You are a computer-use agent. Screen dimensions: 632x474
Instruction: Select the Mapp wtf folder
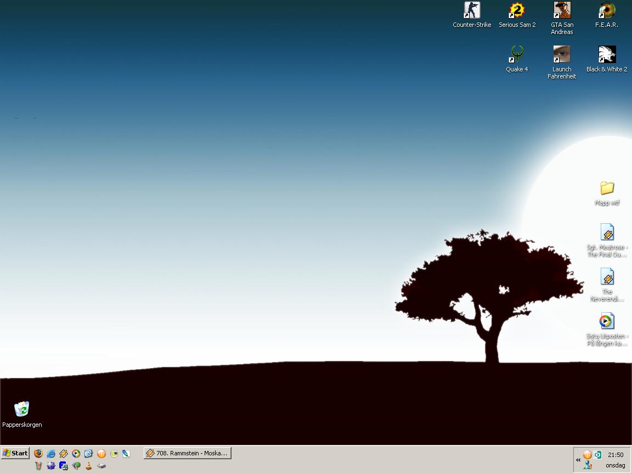[x=607, y=194]
